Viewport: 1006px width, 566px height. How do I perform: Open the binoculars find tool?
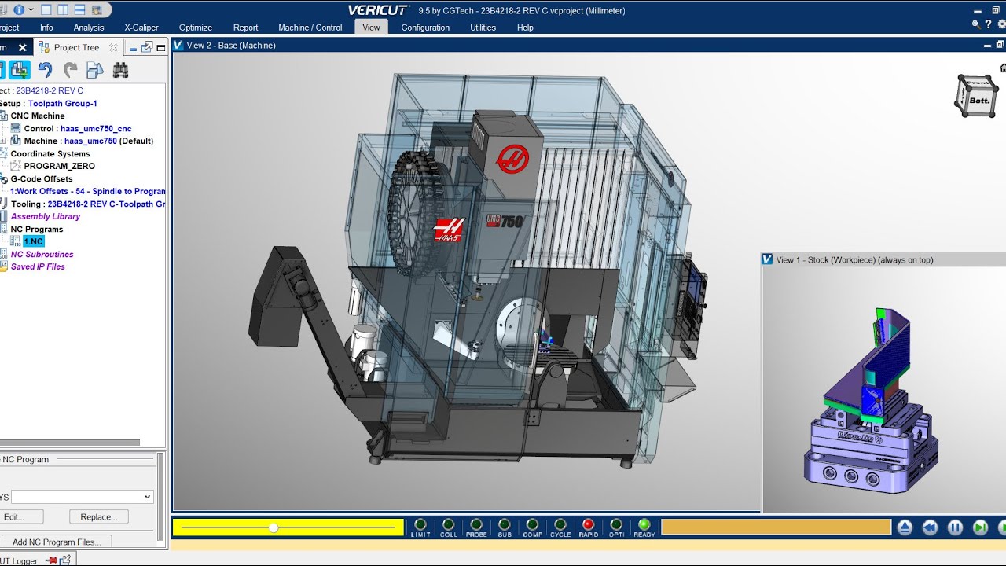(120, 70)
